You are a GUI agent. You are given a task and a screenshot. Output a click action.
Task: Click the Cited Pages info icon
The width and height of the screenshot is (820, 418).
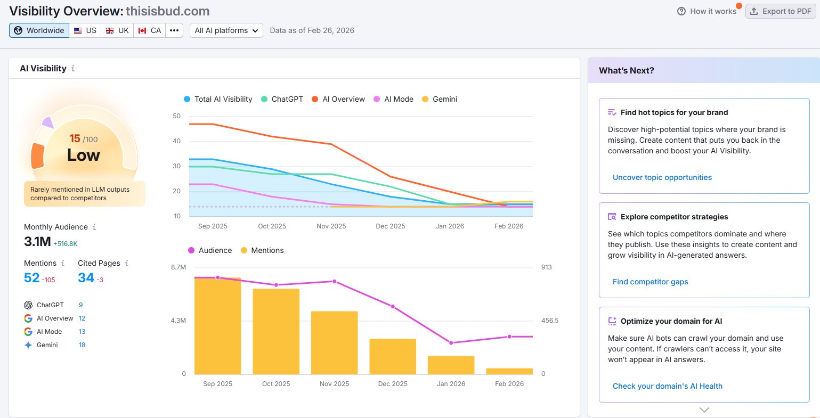point(127,263)
